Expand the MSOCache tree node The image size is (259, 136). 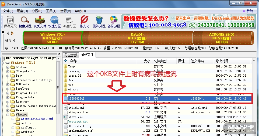[8, 84]
